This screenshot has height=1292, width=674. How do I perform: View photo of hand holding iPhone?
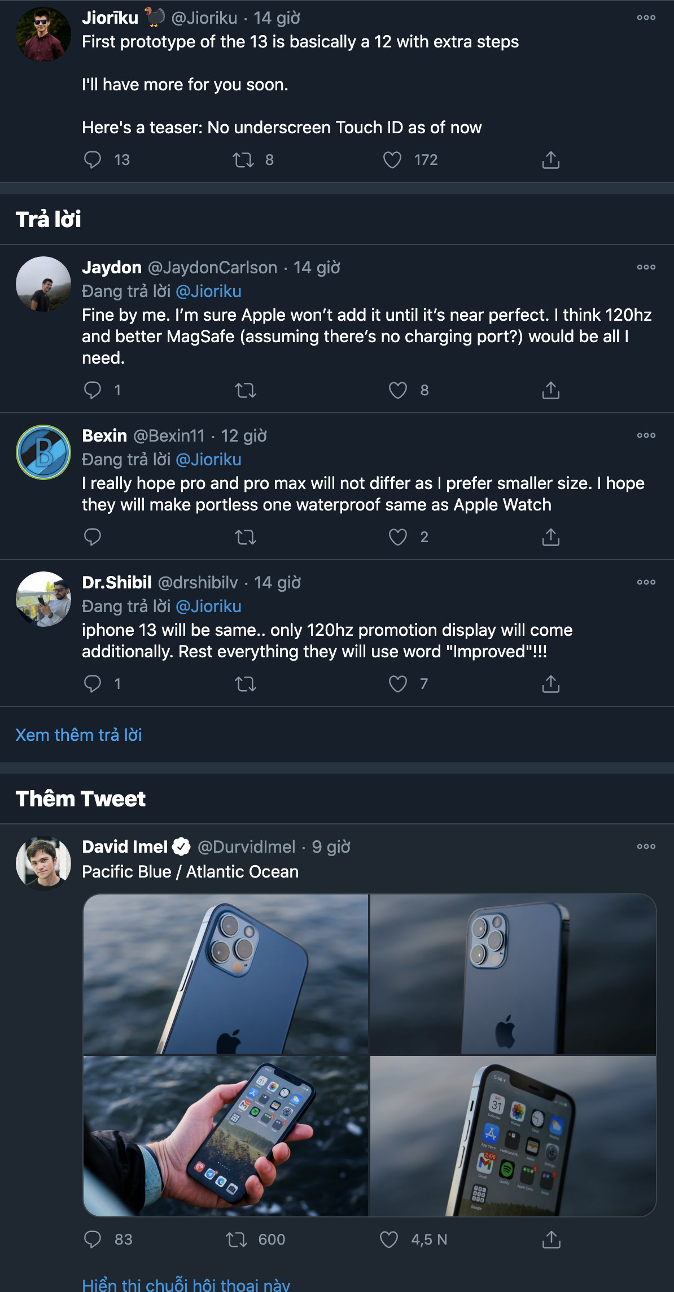pos(226,1136)
